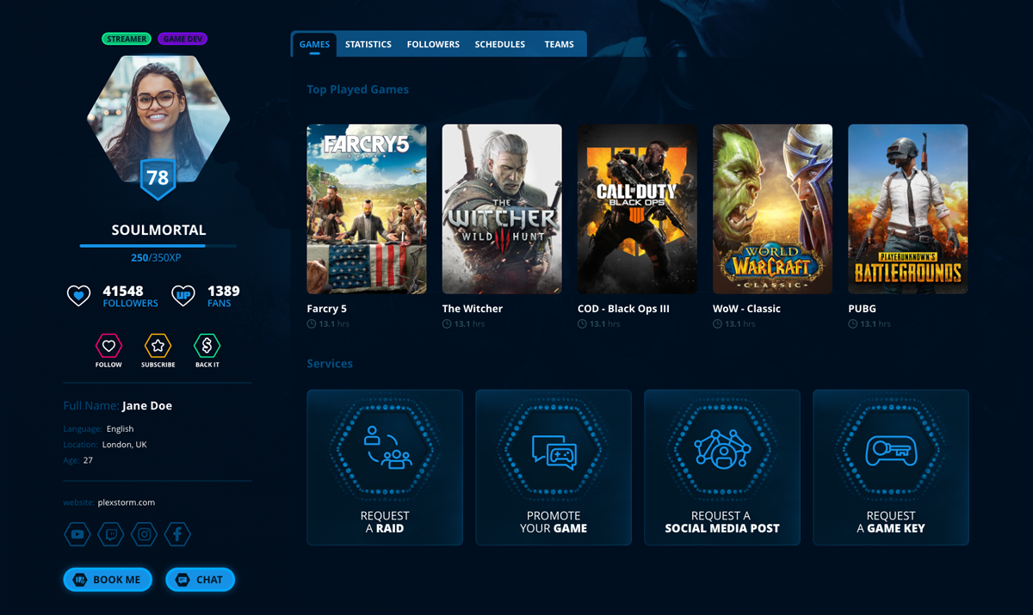Open the Schedules tab
This screenshot has height=615, width=1033.
click(500, 44)
